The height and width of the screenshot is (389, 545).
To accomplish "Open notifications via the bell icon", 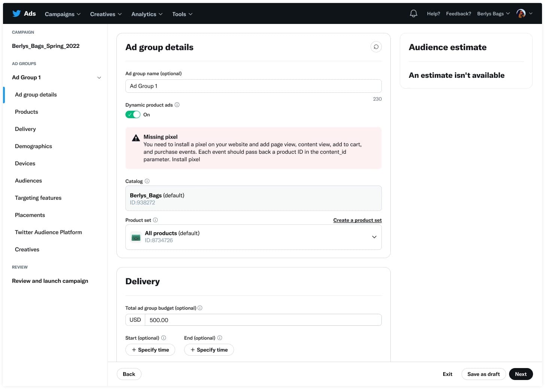I will 413,13.
